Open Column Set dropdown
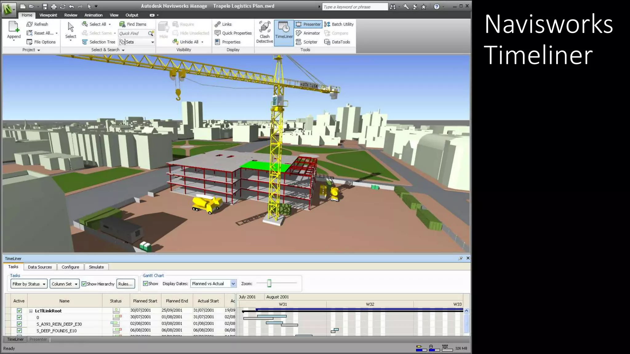 click(x=65, y=284)
